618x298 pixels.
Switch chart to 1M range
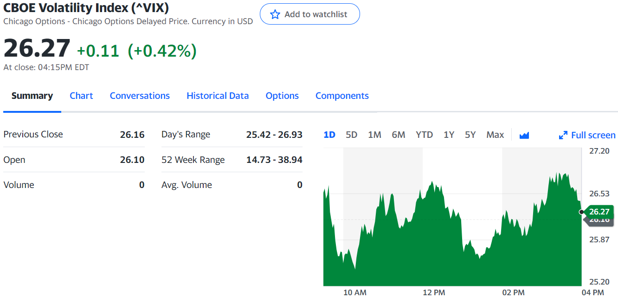point(374,135)
